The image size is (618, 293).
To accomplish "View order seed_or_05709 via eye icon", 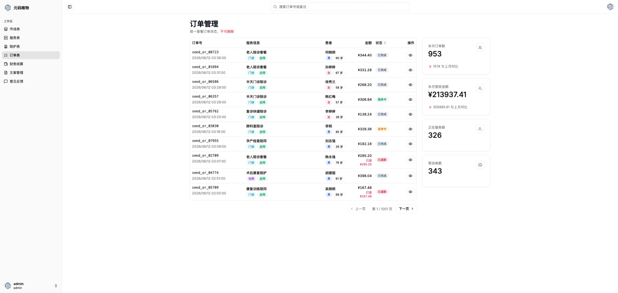I will coord(410,192).
